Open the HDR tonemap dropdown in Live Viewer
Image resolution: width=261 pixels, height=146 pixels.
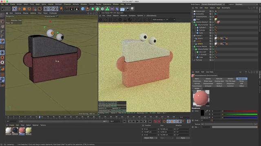pos(159,20)
